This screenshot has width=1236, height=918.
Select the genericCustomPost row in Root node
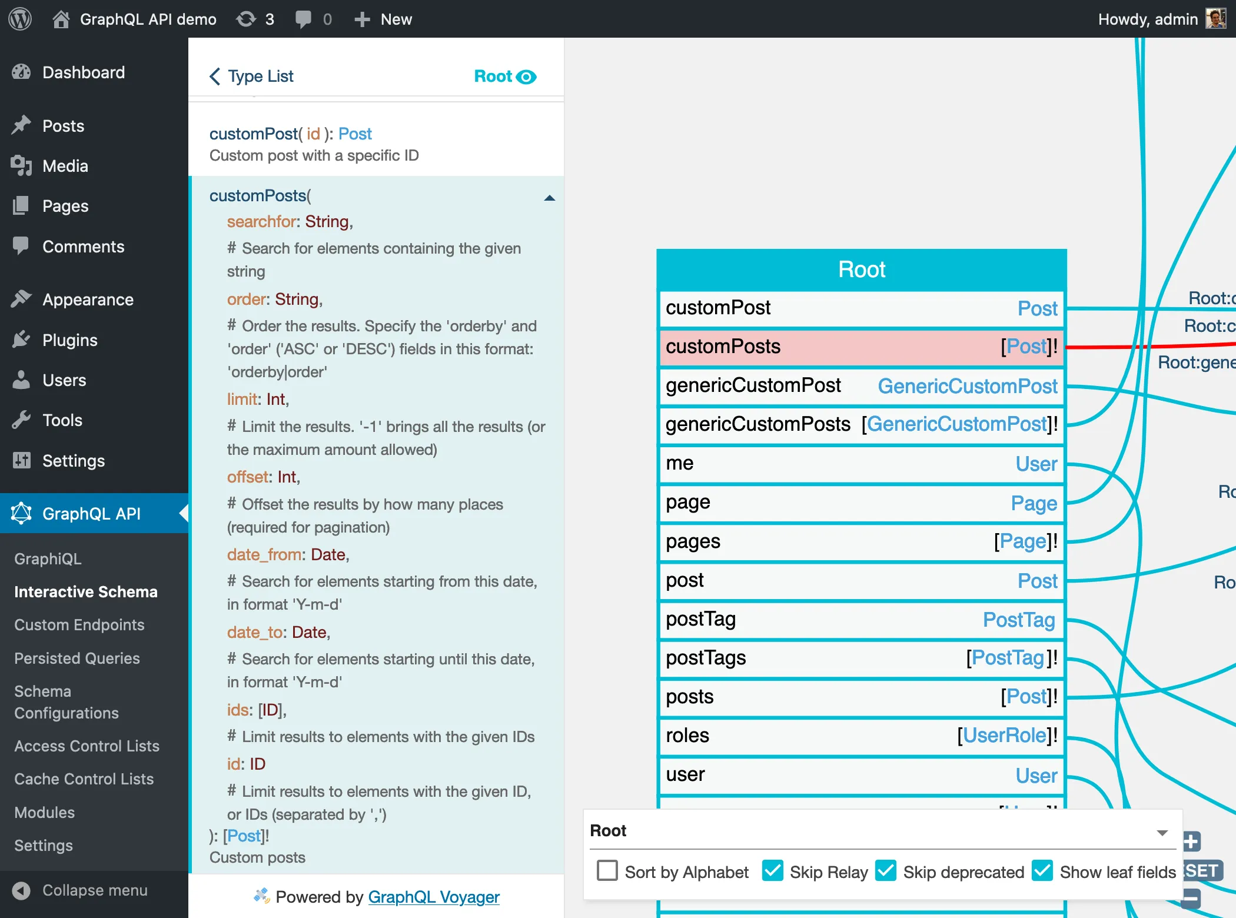pyautogui.click(x=862, y=385)
